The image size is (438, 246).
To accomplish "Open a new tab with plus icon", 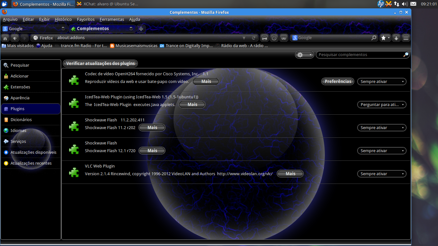I will pyautogui.click(x=141, y=29).
